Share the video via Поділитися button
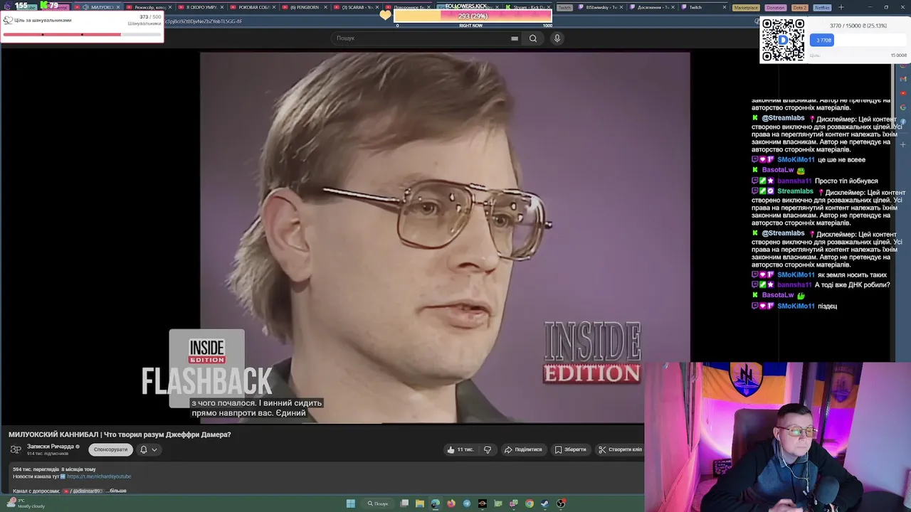This screenshot has width=911, height=512. pos(523,449)
